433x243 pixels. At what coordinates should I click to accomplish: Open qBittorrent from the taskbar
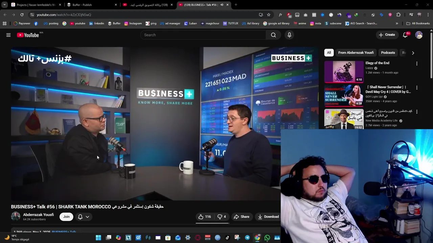(x=218, y=238)
